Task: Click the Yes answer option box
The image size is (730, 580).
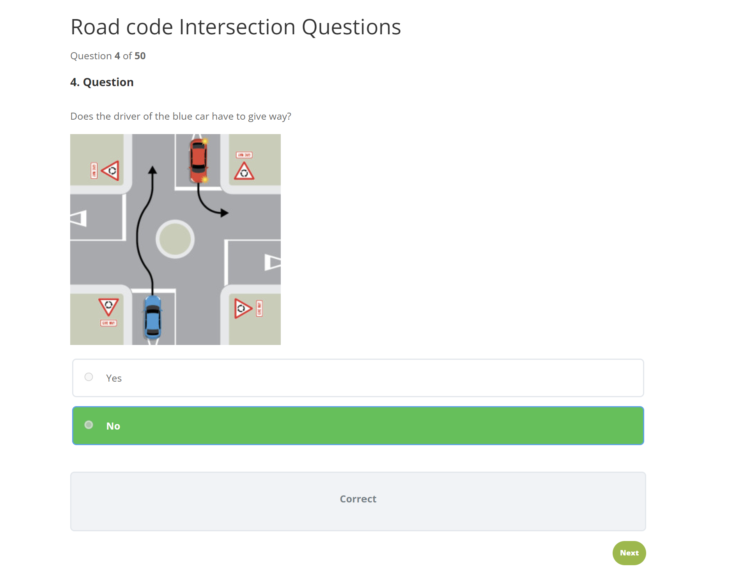Action: (358, 378)
